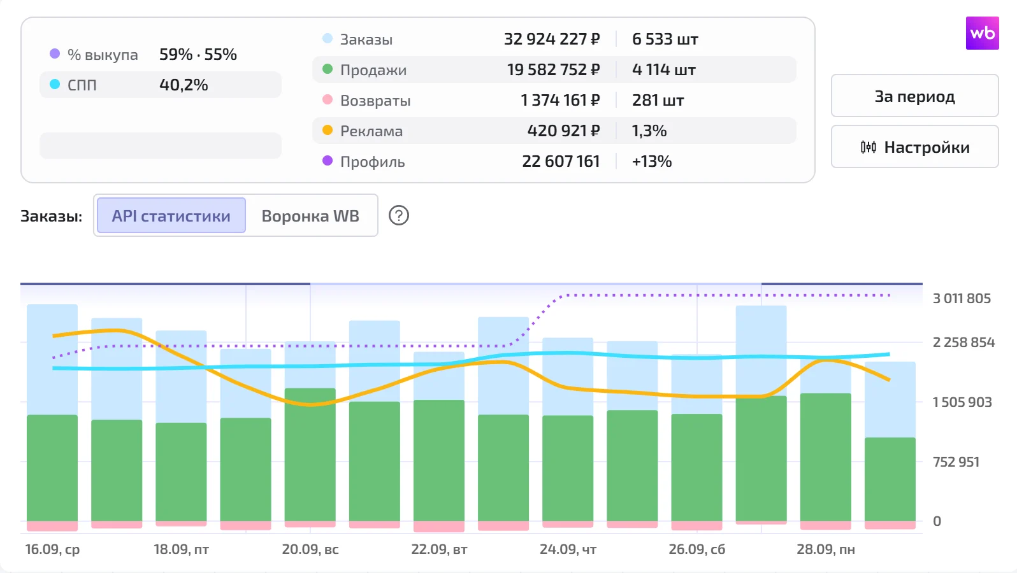Select the buyout value 59% · 55%

[x=198, y=54]
